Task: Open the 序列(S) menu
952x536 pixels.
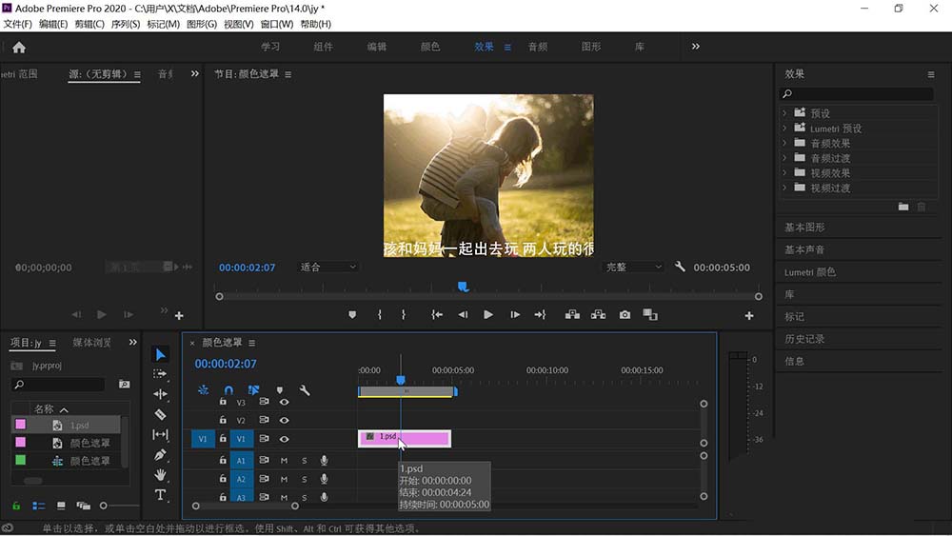Action: click(x=126, y=24)
